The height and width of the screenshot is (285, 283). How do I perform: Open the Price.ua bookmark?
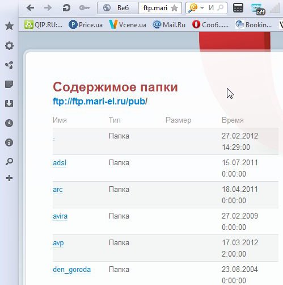pyautogui.click(x=86, y=25)
